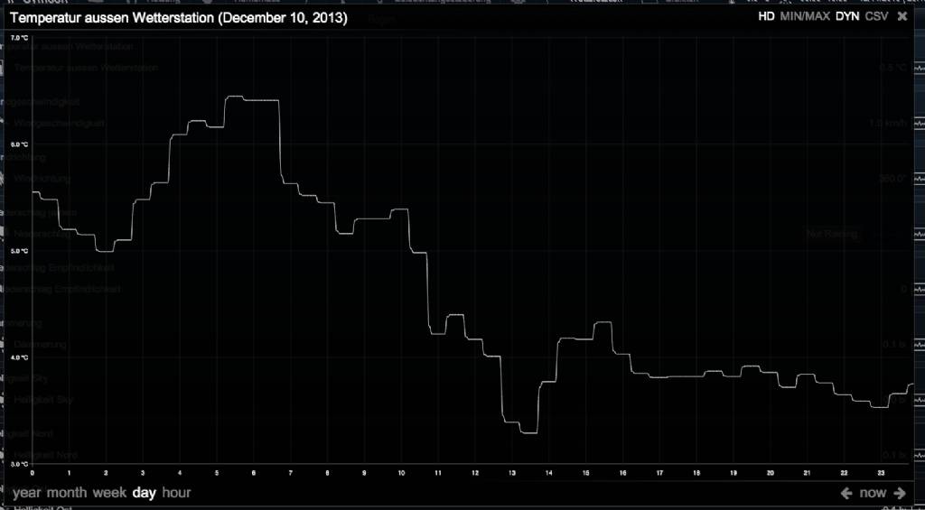Close the temperature chart overlay
The image size is (925, 510).
[x=902, y=16]
